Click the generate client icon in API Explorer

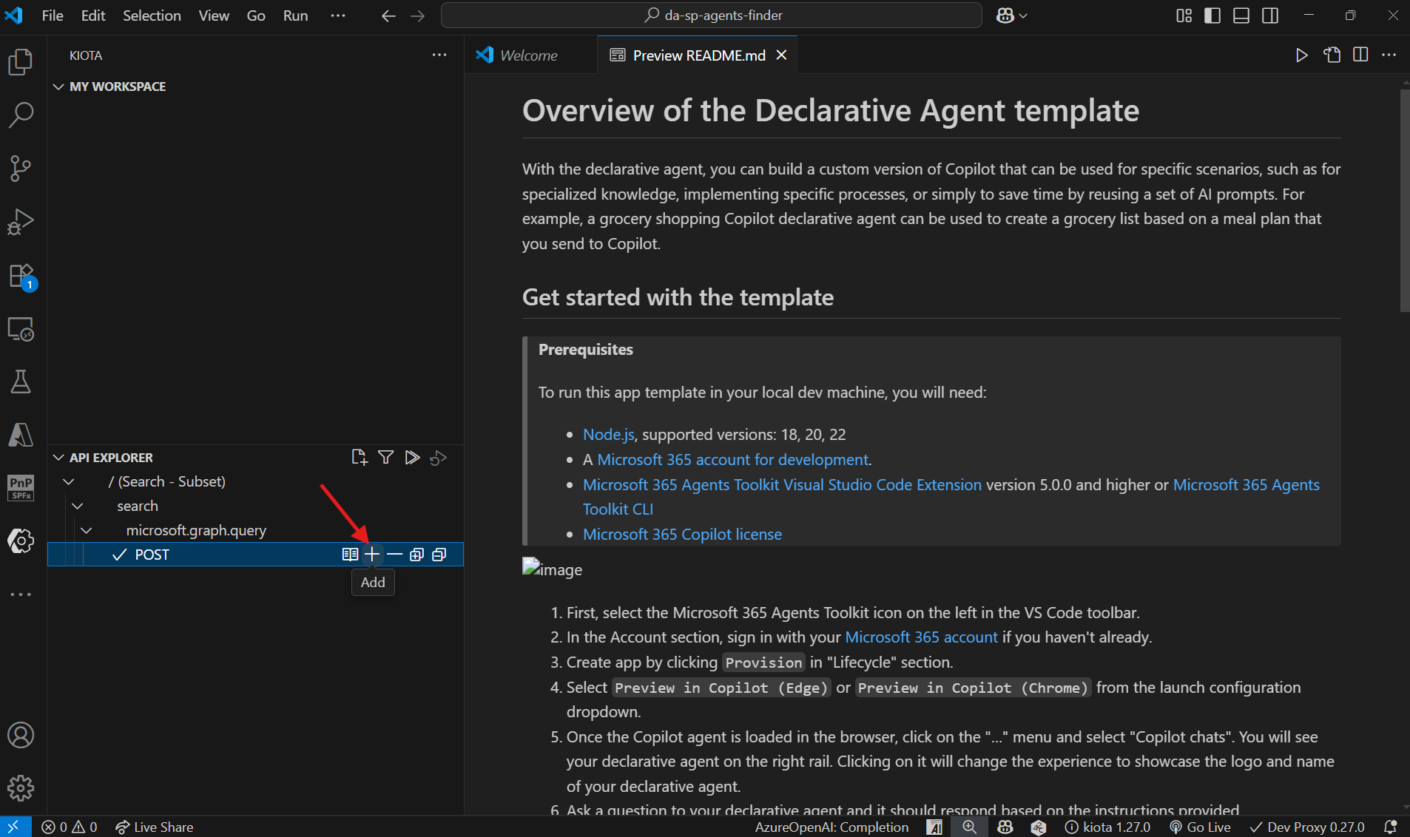tap(412, 458)
